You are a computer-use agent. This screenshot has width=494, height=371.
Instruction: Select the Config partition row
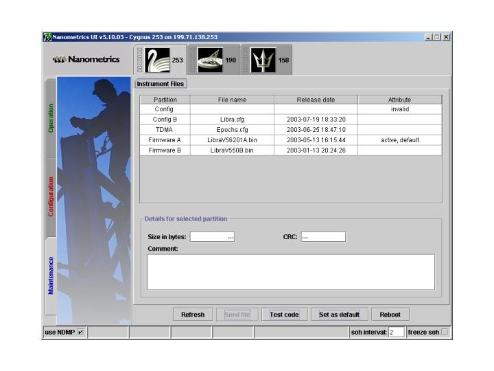[x=291, y=109]
